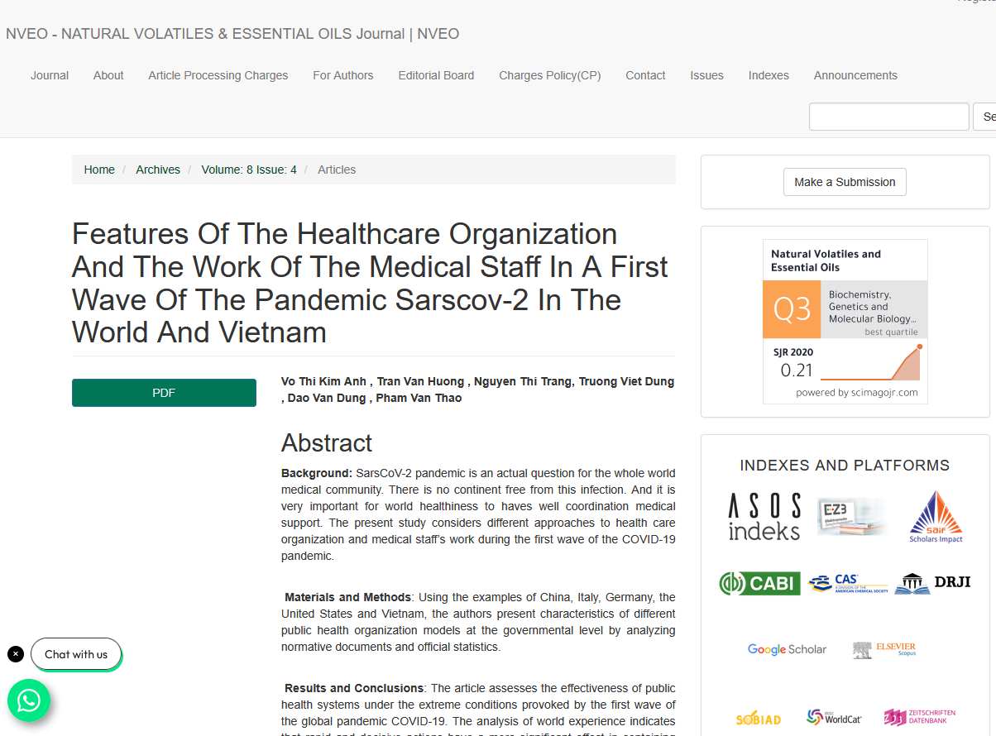Open the About menu item
This screenshot has height=736, width=996.
pyautogui.click(x=108, y=75)
